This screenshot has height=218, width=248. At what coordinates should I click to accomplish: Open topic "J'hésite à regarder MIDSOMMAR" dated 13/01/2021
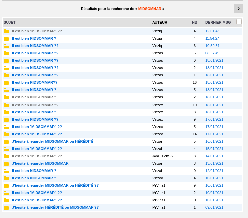(x=40, y=163)
